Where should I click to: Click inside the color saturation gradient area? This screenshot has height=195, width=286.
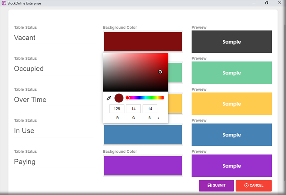click(135, 72)
